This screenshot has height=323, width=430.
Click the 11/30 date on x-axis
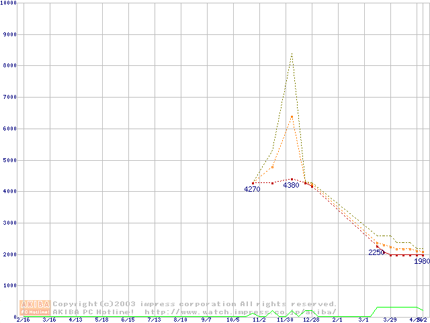pos(285,320)
